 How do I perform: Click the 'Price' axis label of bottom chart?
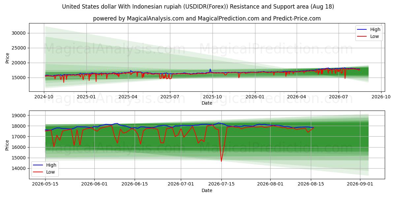click(x=8, y=145)
